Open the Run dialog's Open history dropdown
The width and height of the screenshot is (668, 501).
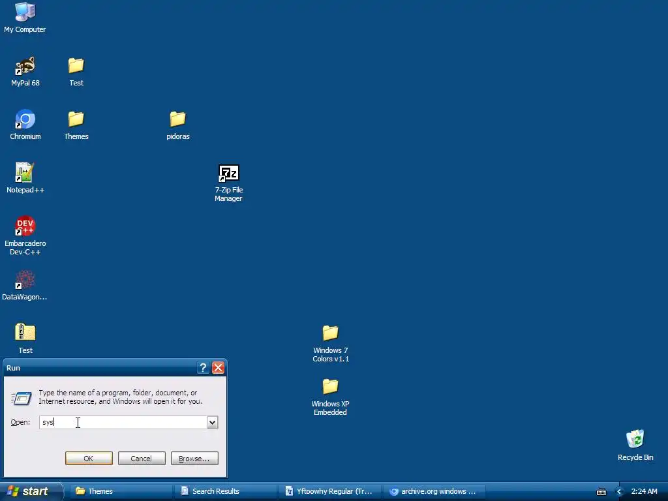coord(212,422)
